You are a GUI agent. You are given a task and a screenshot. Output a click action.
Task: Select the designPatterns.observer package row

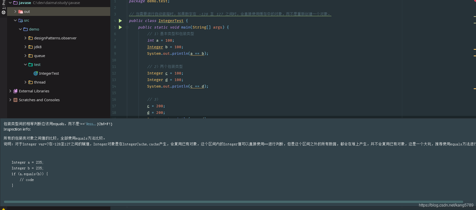tap(59, 38)
